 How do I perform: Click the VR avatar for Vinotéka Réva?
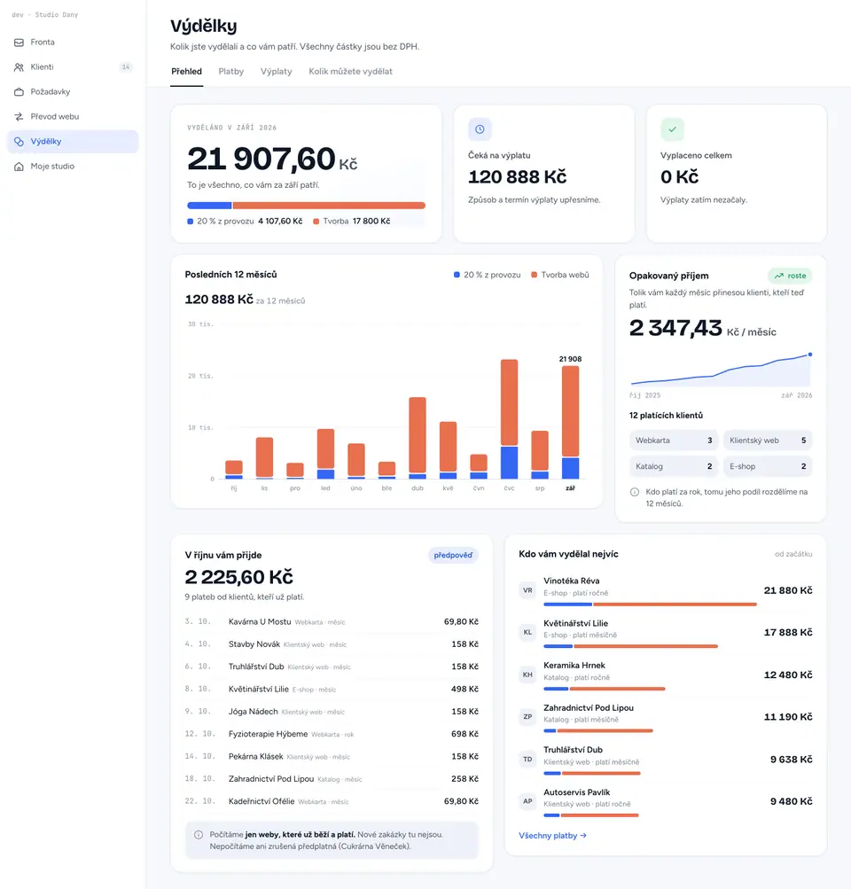(527, 590)
